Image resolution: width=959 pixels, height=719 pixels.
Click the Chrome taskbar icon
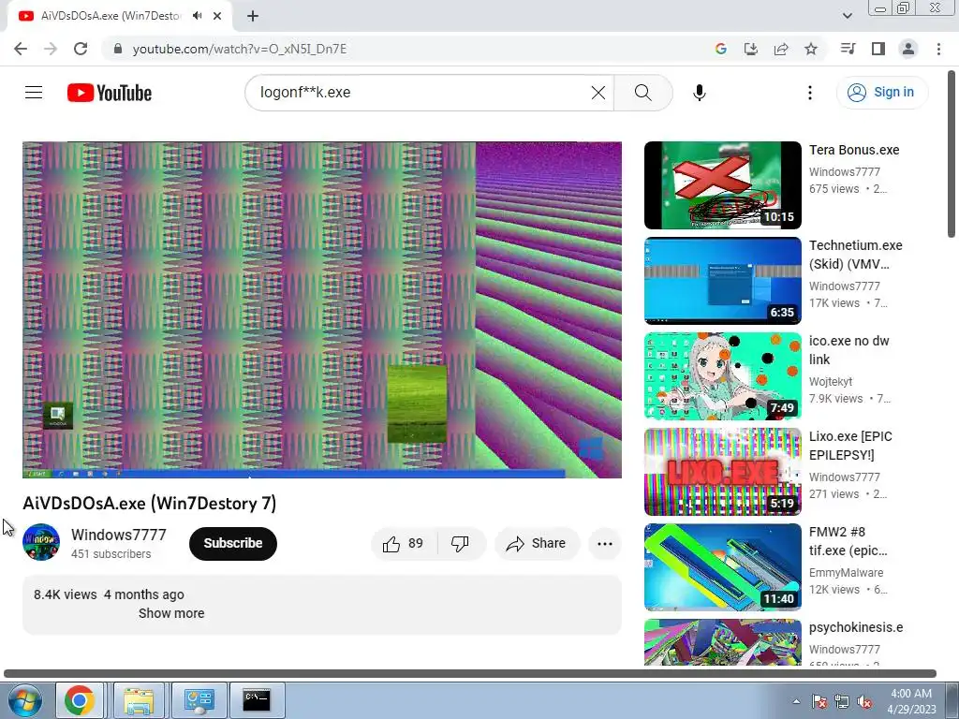(x=80, y=700)
